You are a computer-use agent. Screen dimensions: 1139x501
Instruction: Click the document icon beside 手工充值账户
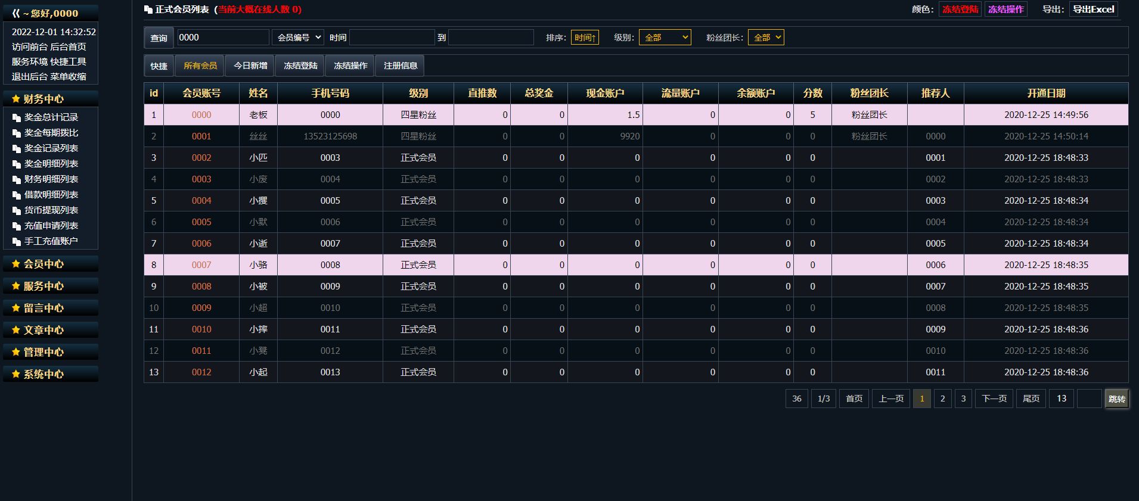point(17,242)
